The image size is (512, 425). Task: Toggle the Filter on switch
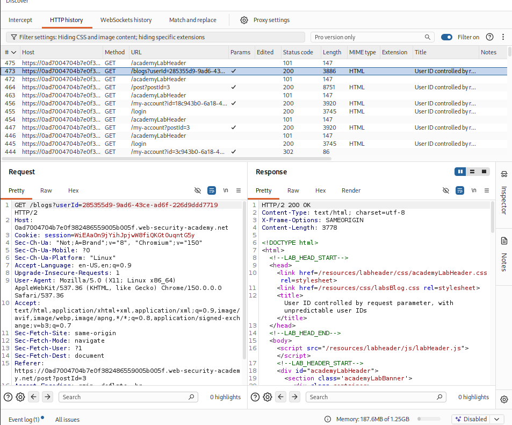point(446,37)
